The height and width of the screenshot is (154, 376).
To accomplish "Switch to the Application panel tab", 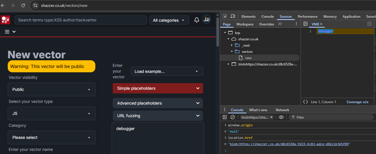I will pos(351,17).
